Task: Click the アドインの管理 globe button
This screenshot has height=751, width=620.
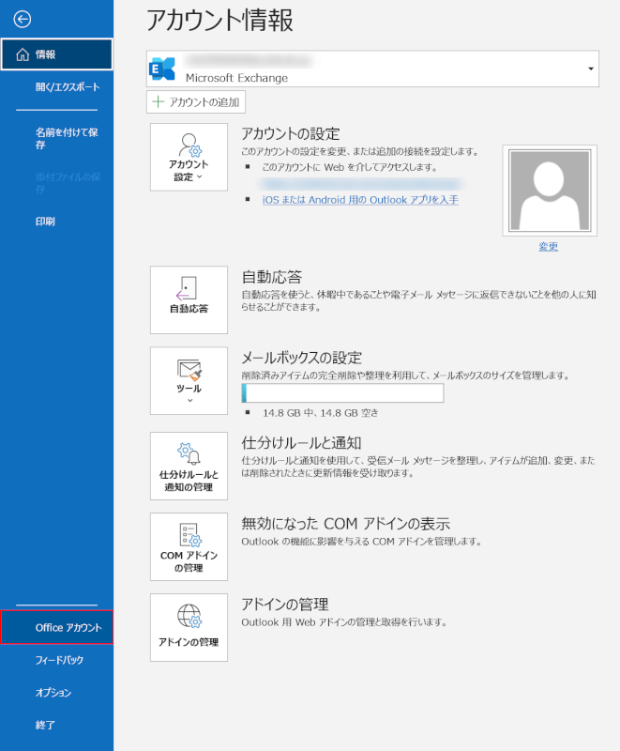Action: (189, 627)
